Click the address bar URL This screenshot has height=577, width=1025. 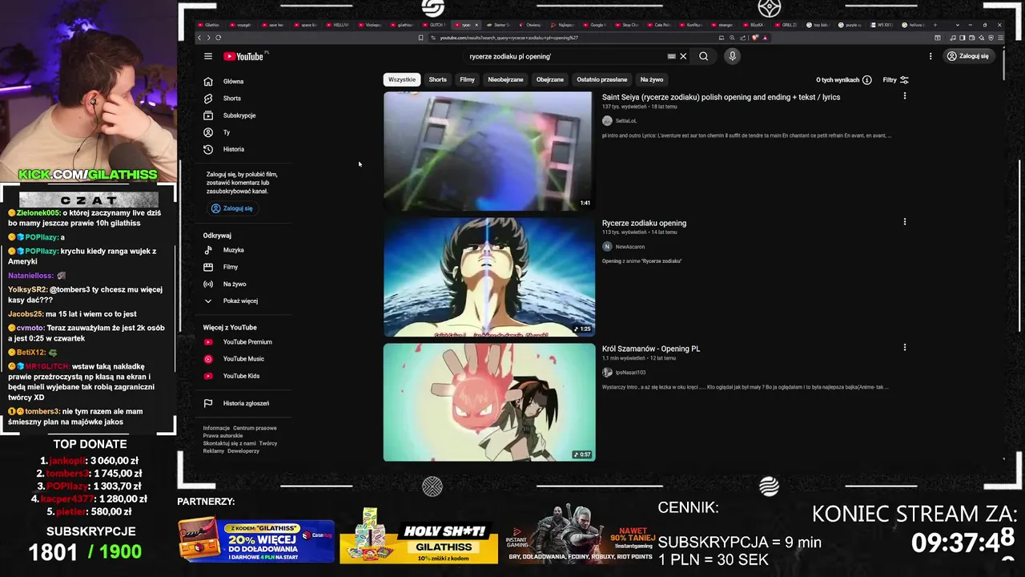point(508,38)
